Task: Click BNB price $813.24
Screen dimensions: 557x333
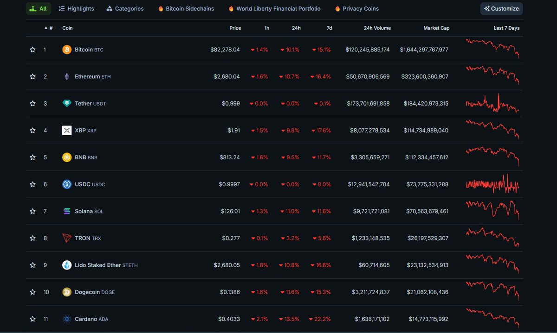Action: [230, 157]
